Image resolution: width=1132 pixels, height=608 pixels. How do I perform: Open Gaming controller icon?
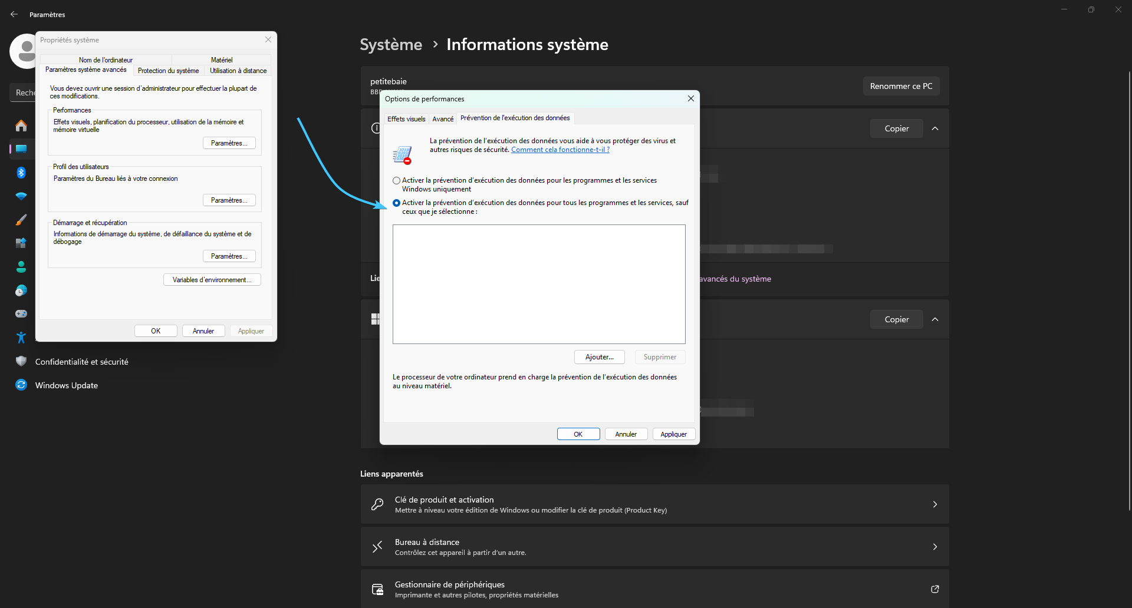pos(21,314)
